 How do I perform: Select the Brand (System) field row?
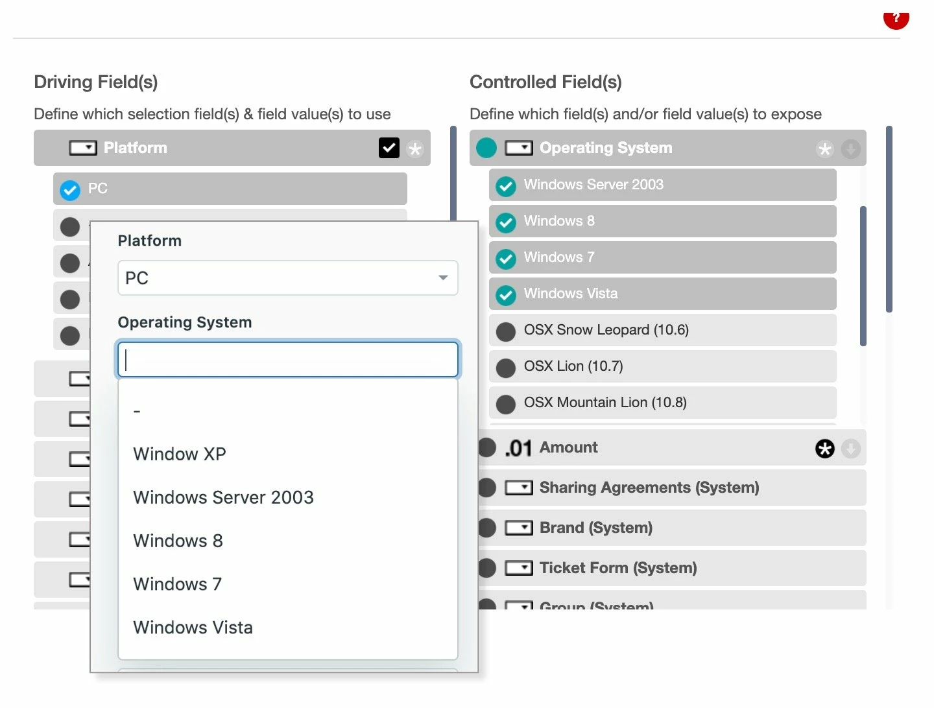[x=672, y=528]
